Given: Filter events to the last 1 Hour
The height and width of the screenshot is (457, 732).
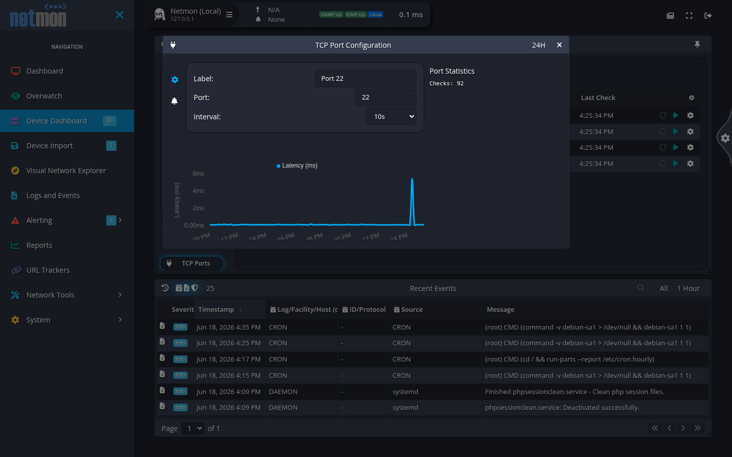Looking at the screenshot, I should coord(688,288).
